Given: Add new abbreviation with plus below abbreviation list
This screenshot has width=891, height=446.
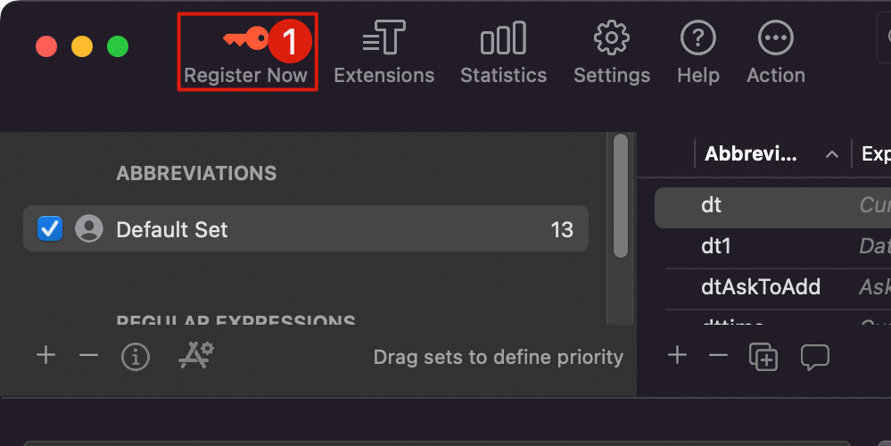Looking at the screenshot, I should [x=678, y=356].
